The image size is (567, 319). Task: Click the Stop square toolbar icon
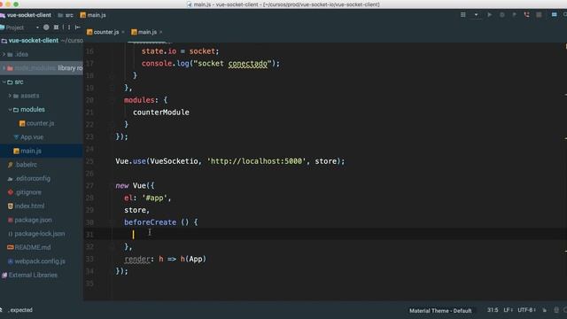coord(539,15)
